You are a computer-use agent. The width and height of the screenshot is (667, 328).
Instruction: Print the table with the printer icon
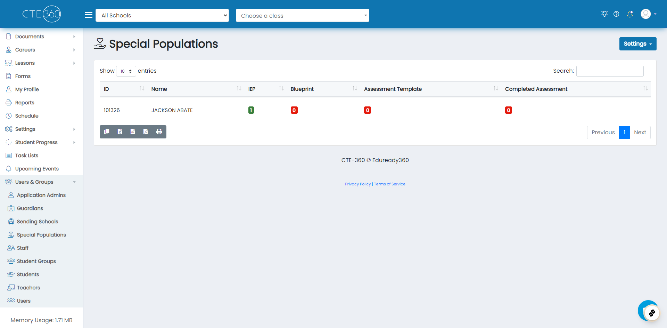click(159, 131)
